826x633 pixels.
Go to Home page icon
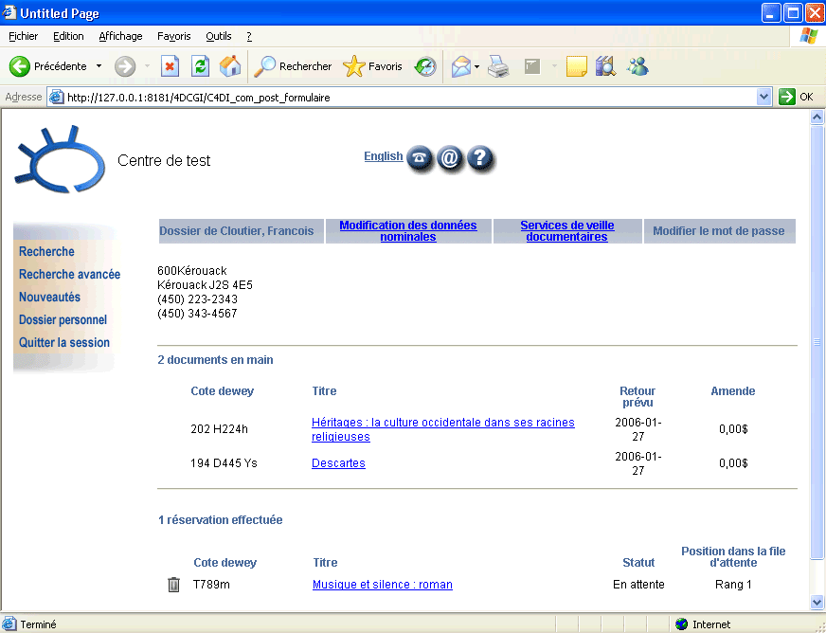point(229,66)
